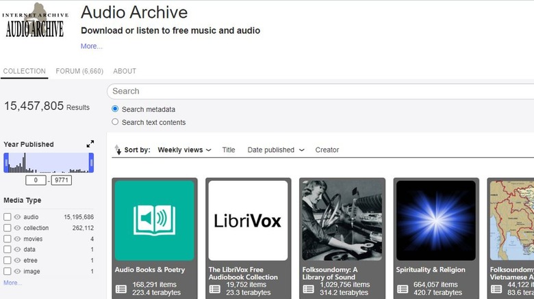This screenshot has width=534, height=299.
Task: Open the Vietnam map thumbnail
Action: click(x=512, y=220)
